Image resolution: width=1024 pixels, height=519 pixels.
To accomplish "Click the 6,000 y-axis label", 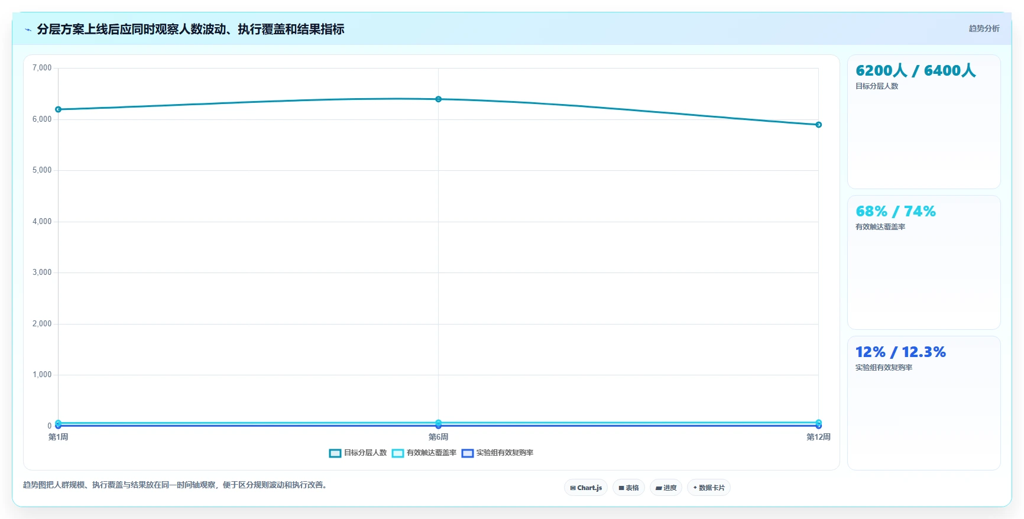I will click(x=42, y=119).
